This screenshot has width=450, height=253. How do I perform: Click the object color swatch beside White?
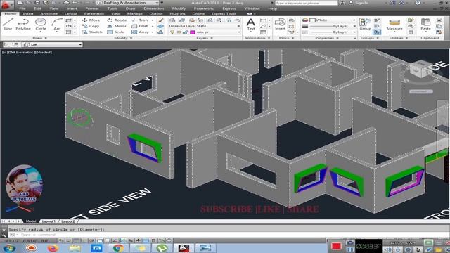[x=312, y=20]
